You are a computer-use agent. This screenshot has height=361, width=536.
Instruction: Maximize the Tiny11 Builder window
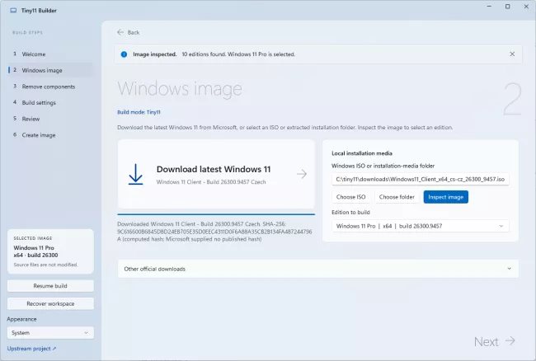click(508, 7)
